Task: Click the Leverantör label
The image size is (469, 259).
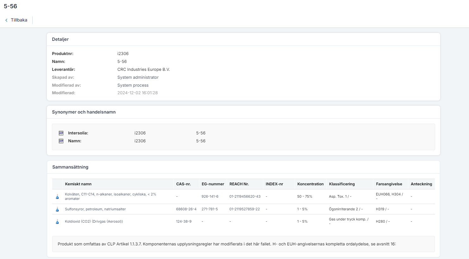Action: (64, 70)
